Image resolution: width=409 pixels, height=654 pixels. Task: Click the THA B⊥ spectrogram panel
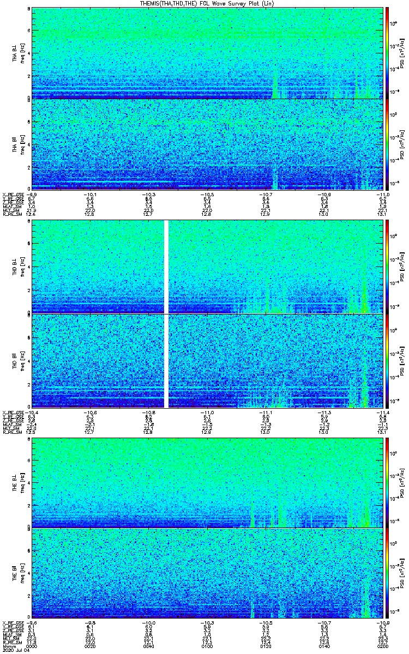click(x=207, y=53)
